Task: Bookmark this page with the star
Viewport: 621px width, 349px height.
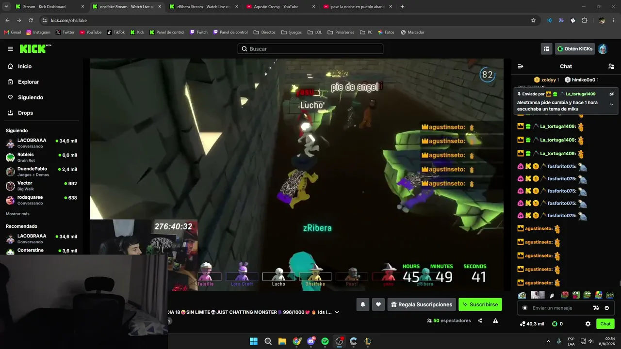Action: [533, 20]
